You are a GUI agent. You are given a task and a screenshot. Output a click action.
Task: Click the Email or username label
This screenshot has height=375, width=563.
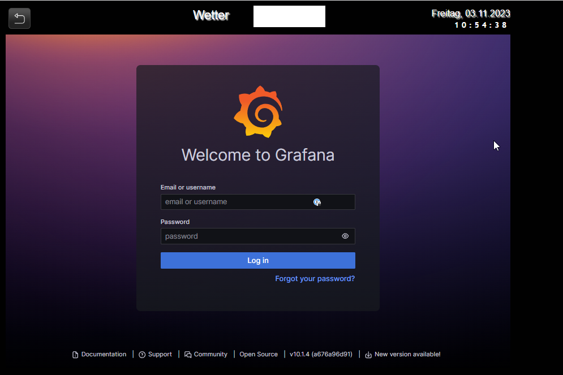coord(188,187)
